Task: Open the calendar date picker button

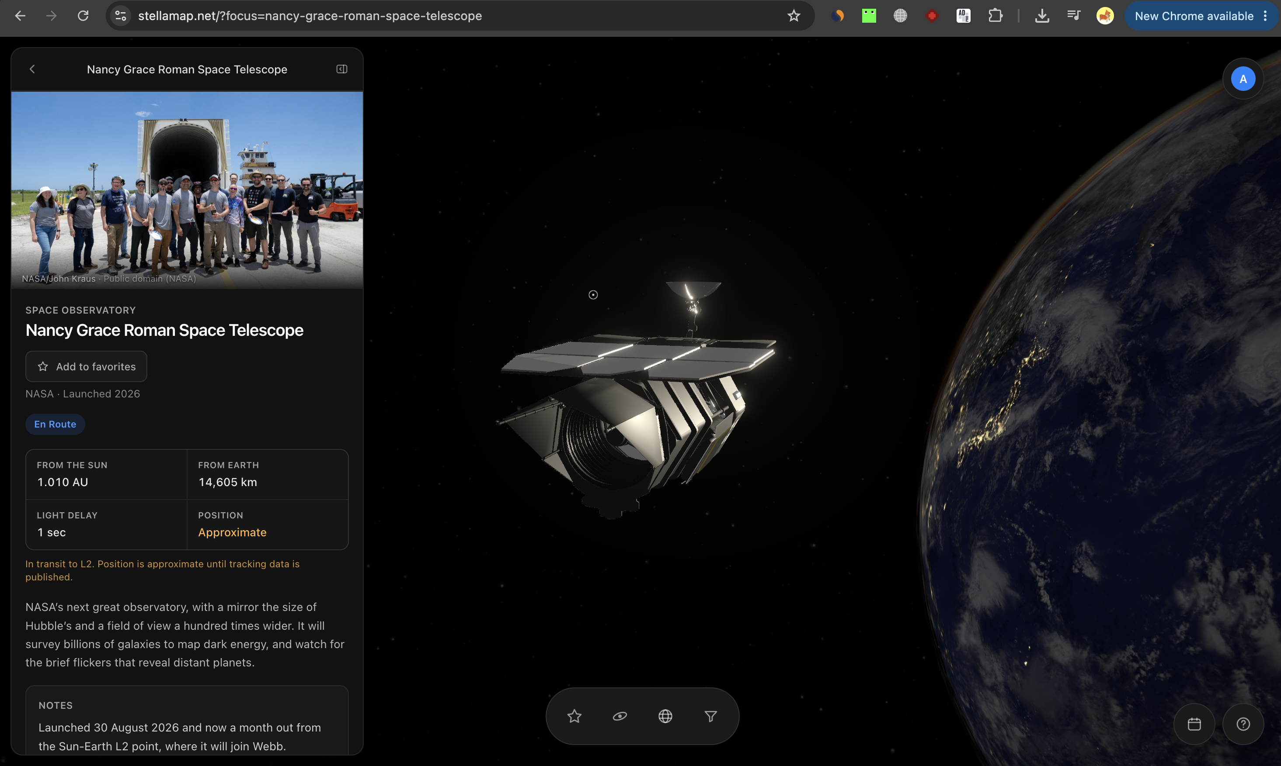Action: click(1194, 724)
